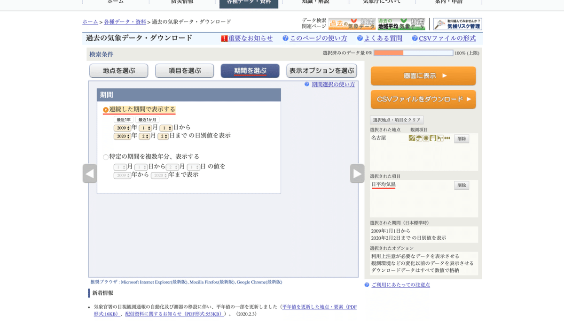Download data via CSVファイルをダウンロード button
Viewport: 564px width, 321px height.
point(423,99)
